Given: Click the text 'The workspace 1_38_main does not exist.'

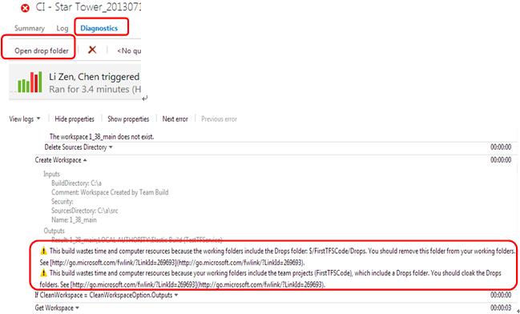Looking at the screenshot, I should 102,136.
